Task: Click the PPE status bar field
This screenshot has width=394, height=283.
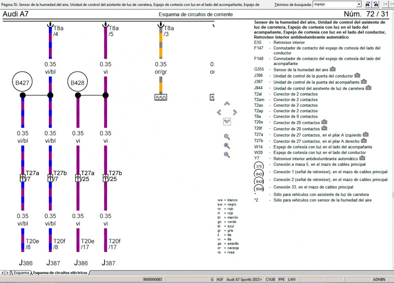Action: point(282,279)
